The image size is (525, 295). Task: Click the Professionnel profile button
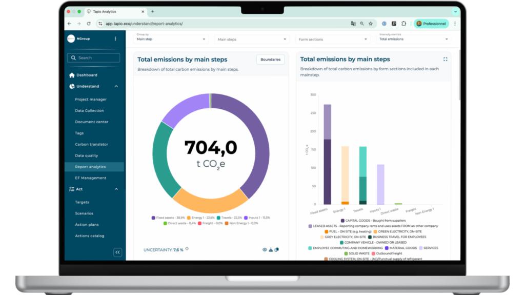(x=432, y=24)
